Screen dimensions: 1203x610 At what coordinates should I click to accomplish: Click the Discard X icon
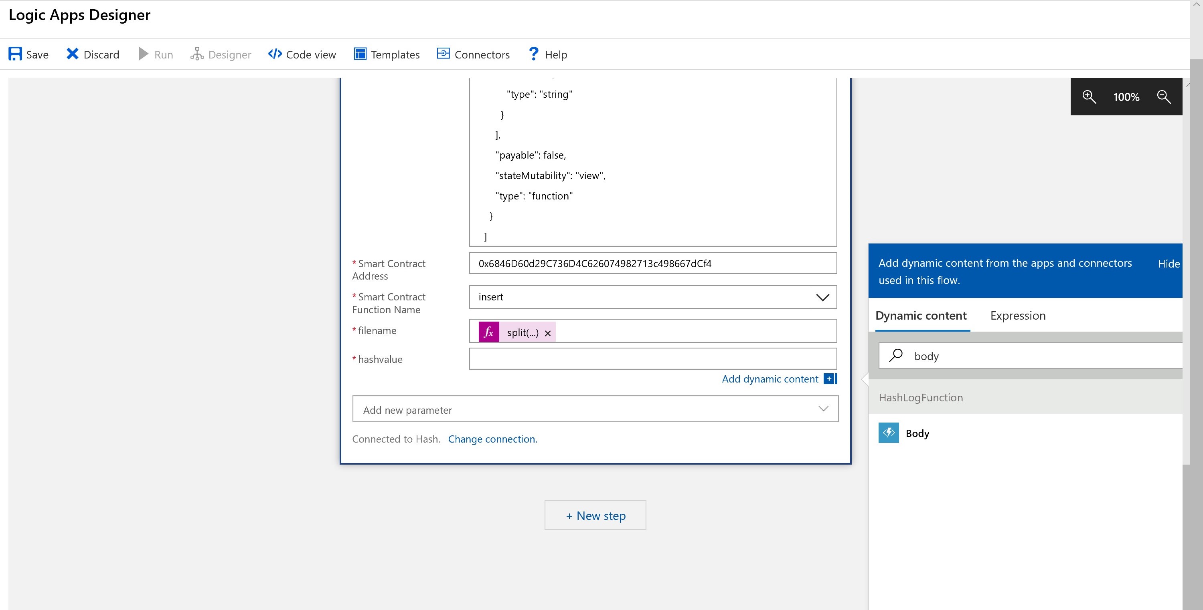pyautogui.click(x=73, y=54)
